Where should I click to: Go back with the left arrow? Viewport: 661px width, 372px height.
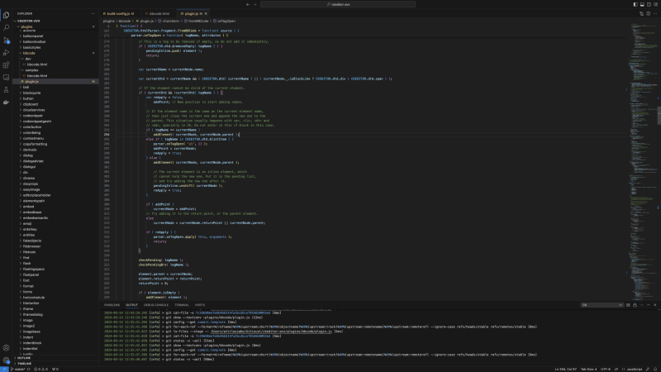[x=248, y=4]
